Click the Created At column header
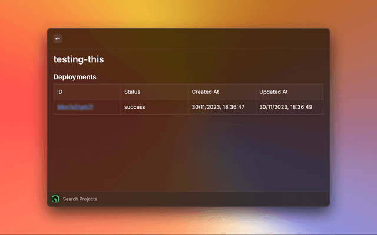This screenshot has width=377, height=235. point(206,92)
